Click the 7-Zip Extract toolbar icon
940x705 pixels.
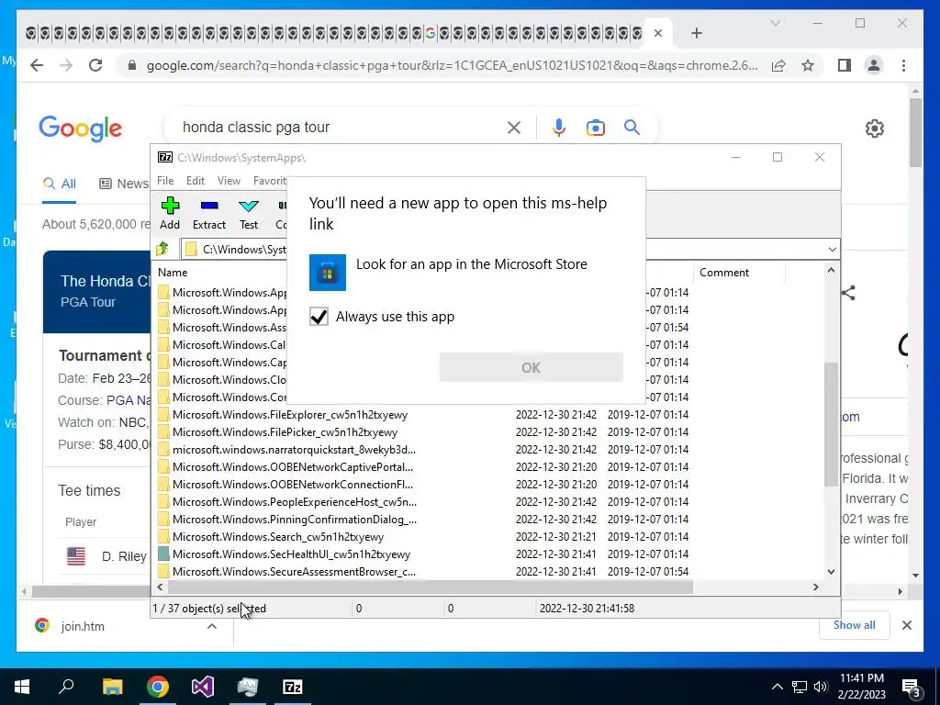209,206
